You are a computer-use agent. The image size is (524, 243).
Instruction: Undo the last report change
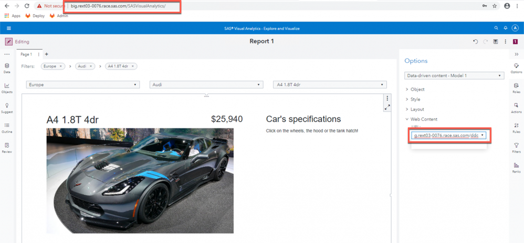(x=476, y=42)
